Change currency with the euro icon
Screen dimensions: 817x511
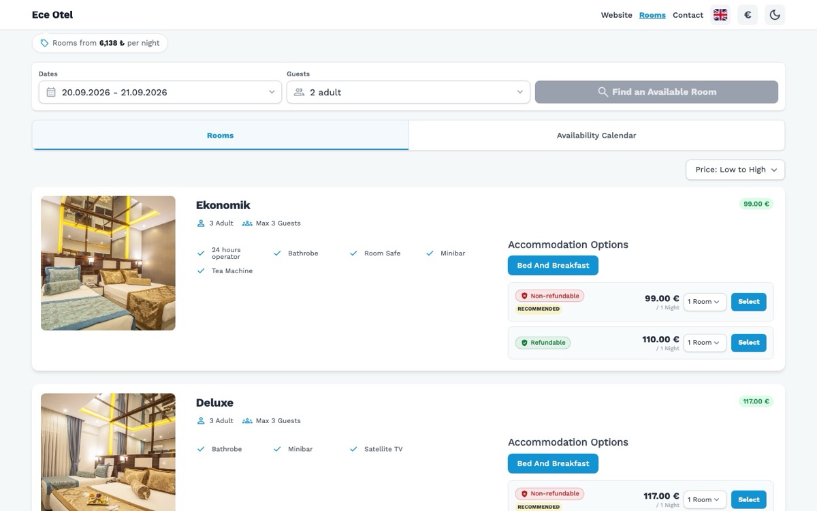pos(748,15)
